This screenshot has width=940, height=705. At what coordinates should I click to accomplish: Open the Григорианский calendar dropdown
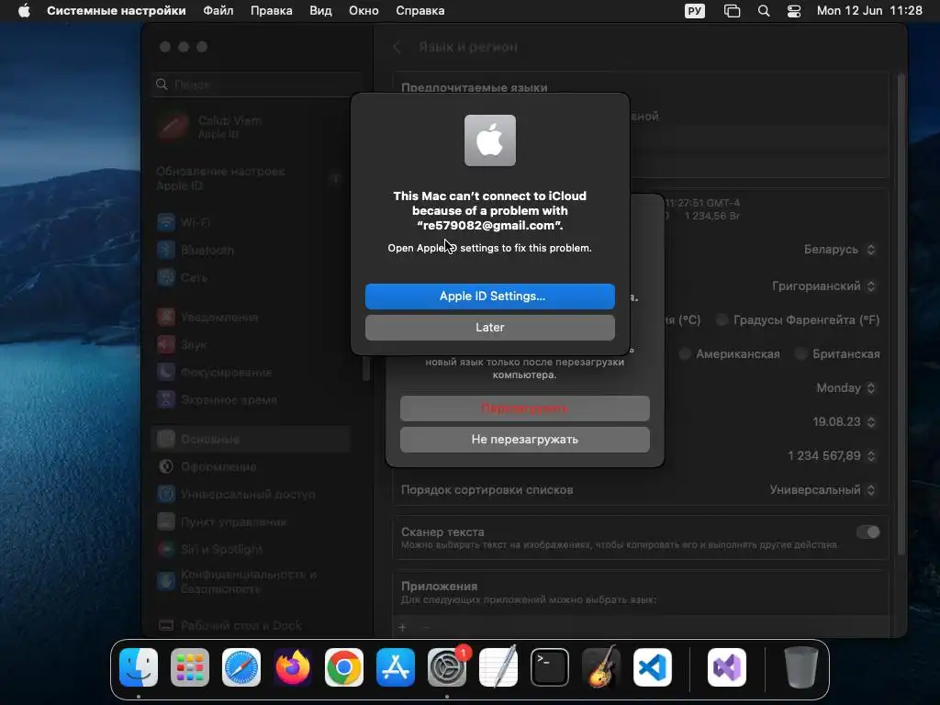coord(823,286)
